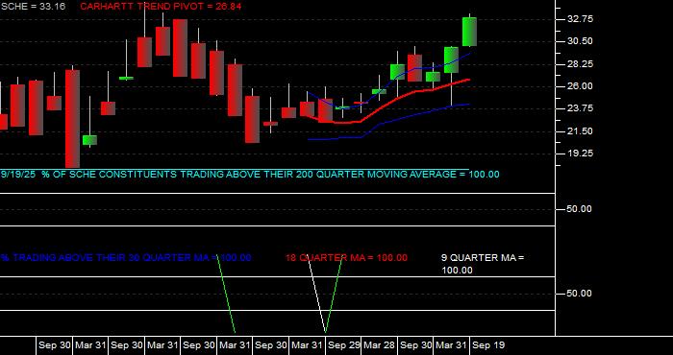This screenshot has height=355, width=673.
Task: Click the Carhartt Trend Pivot = 26.84 label
Action: (x=161, y=7)
